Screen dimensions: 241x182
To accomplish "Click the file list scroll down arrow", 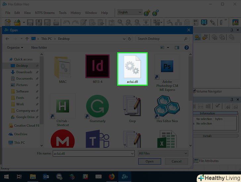I will point(190,146).
